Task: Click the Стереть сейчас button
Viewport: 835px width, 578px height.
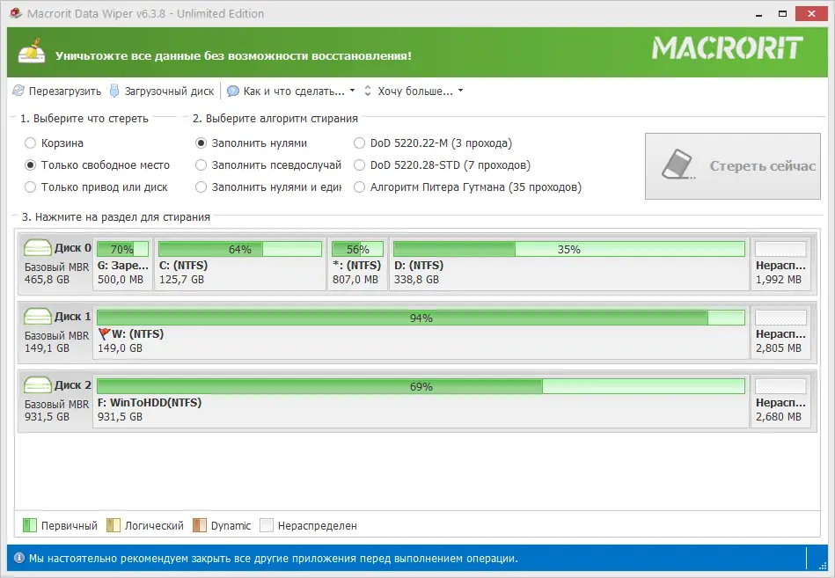Action: point(732,166)
